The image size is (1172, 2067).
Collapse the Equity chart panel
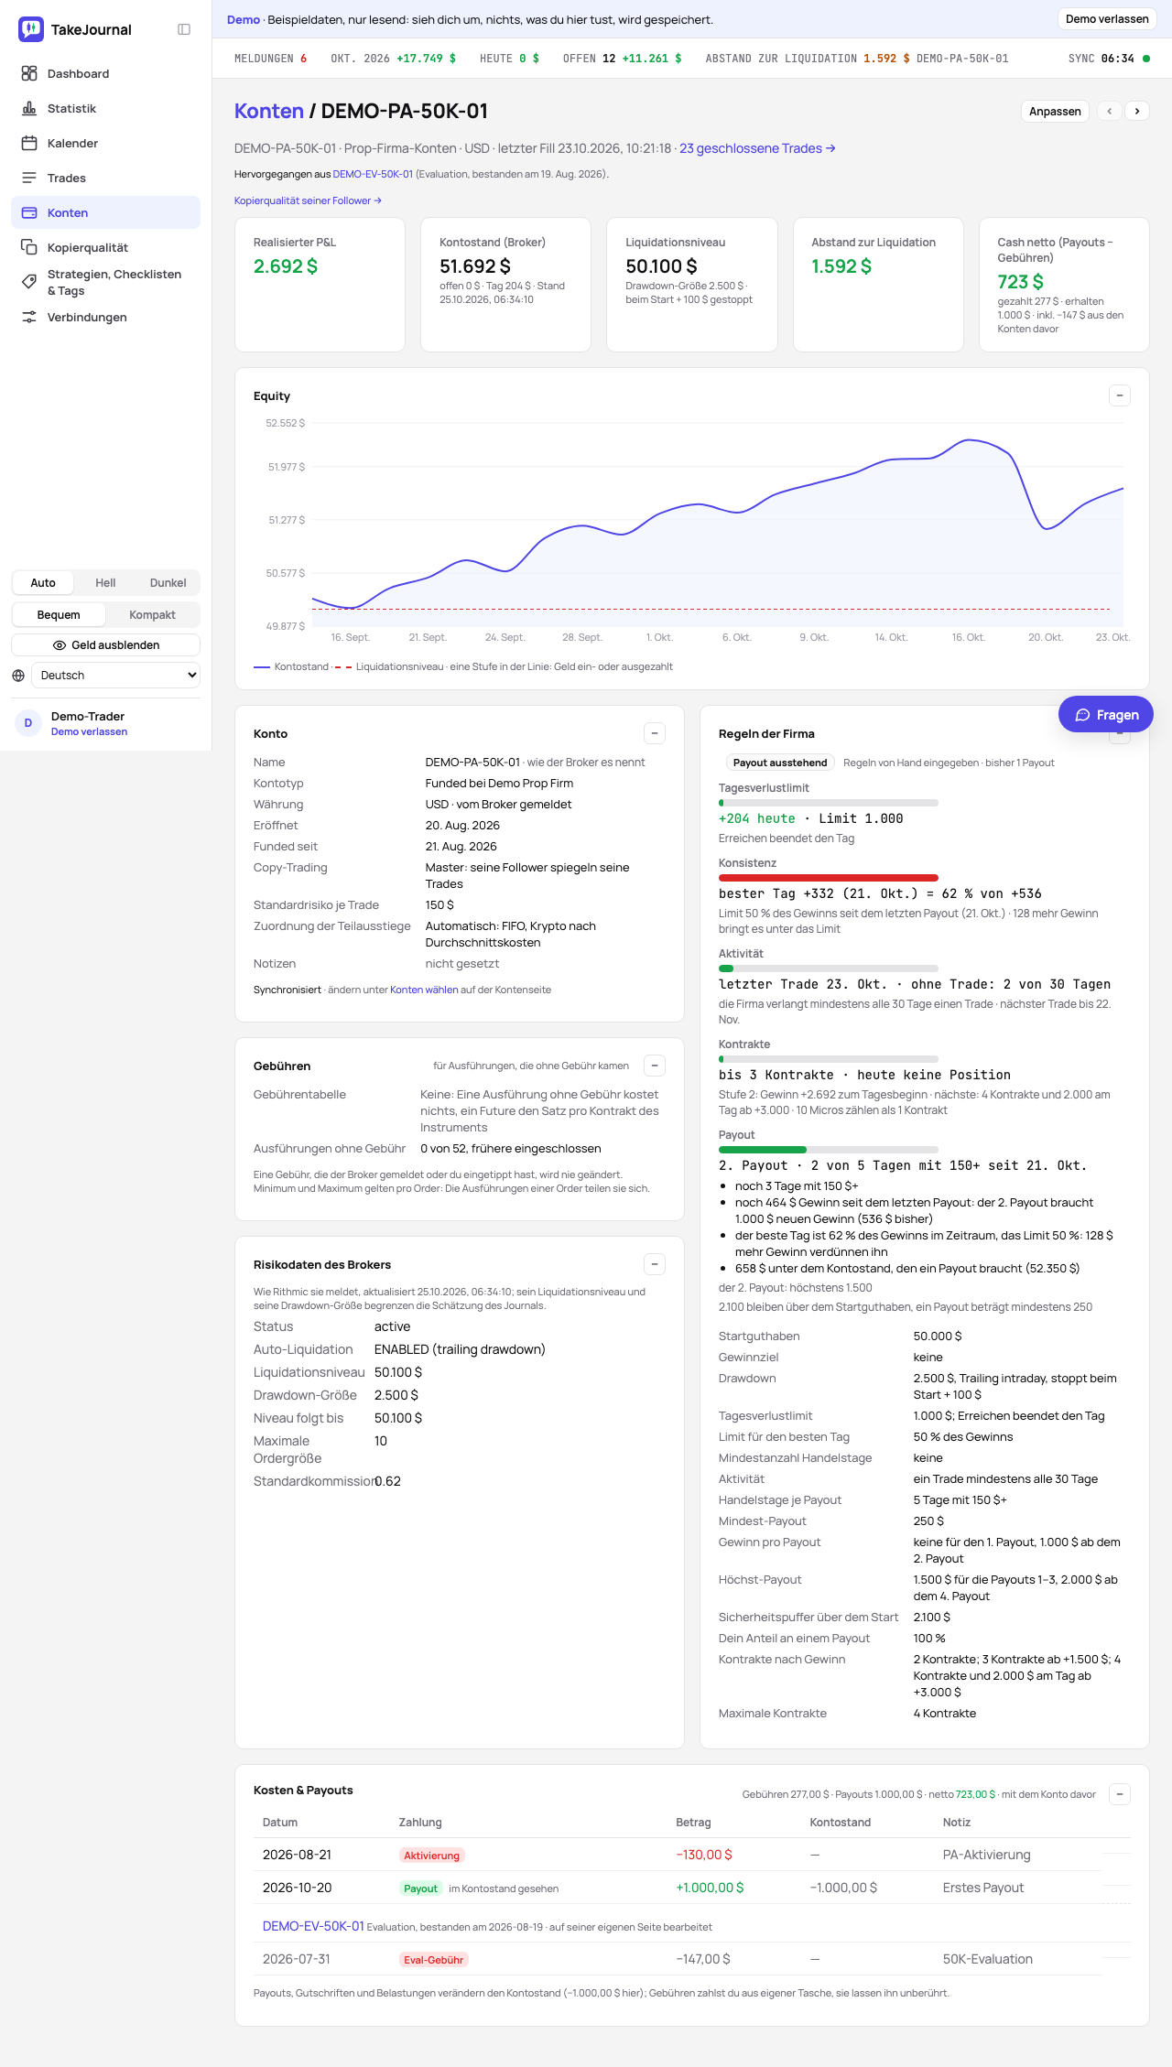(1119, 395)
